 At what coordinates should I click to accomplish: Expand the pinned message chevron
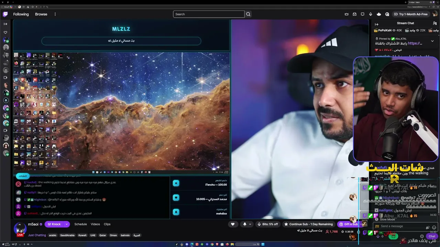(432, 41)
